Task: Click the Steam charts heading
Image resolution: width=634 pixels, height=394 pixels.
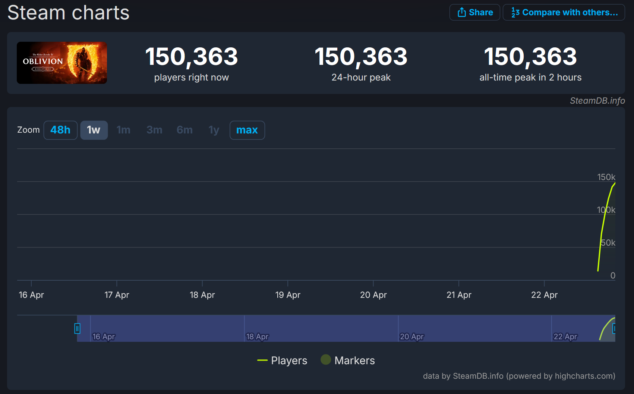Action: tap(69, 13)
